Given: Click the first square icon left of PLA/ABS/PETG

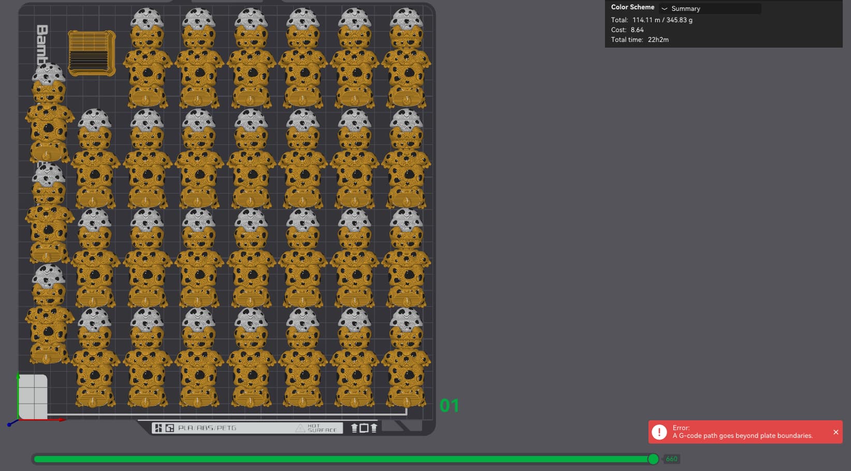Looking at the screenshot, I should [x=158, y=428].
